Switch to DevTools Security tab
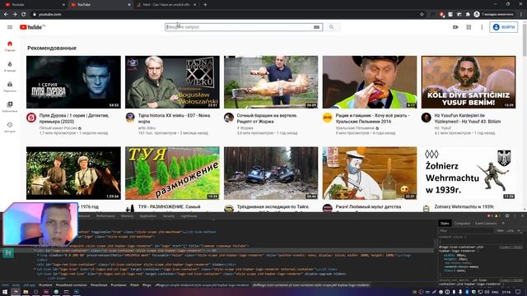 (x=168, y=216)
